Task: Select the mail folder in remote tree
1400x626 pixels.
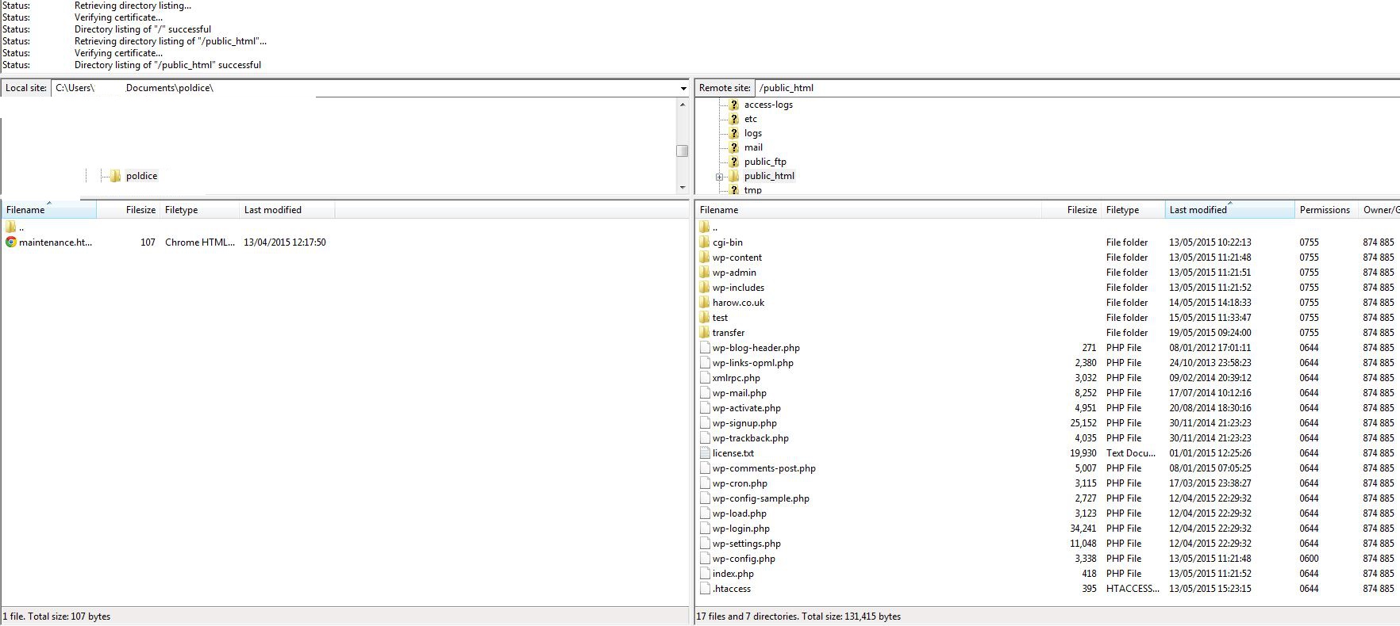Action: coord(753,147)
